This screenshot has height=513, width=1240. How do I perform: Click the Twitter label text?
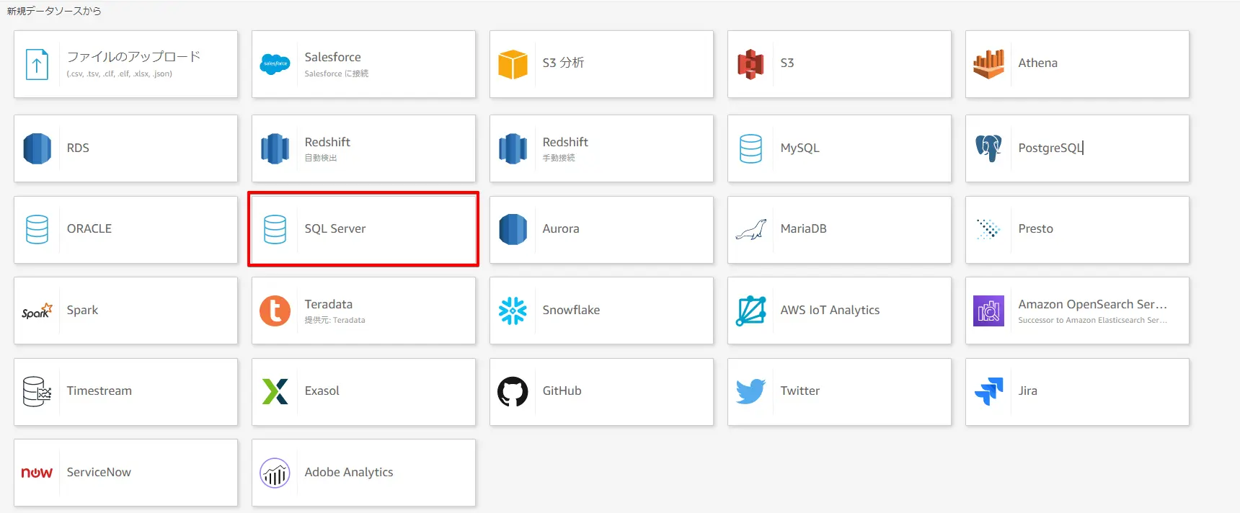click(x=800, y=391)
